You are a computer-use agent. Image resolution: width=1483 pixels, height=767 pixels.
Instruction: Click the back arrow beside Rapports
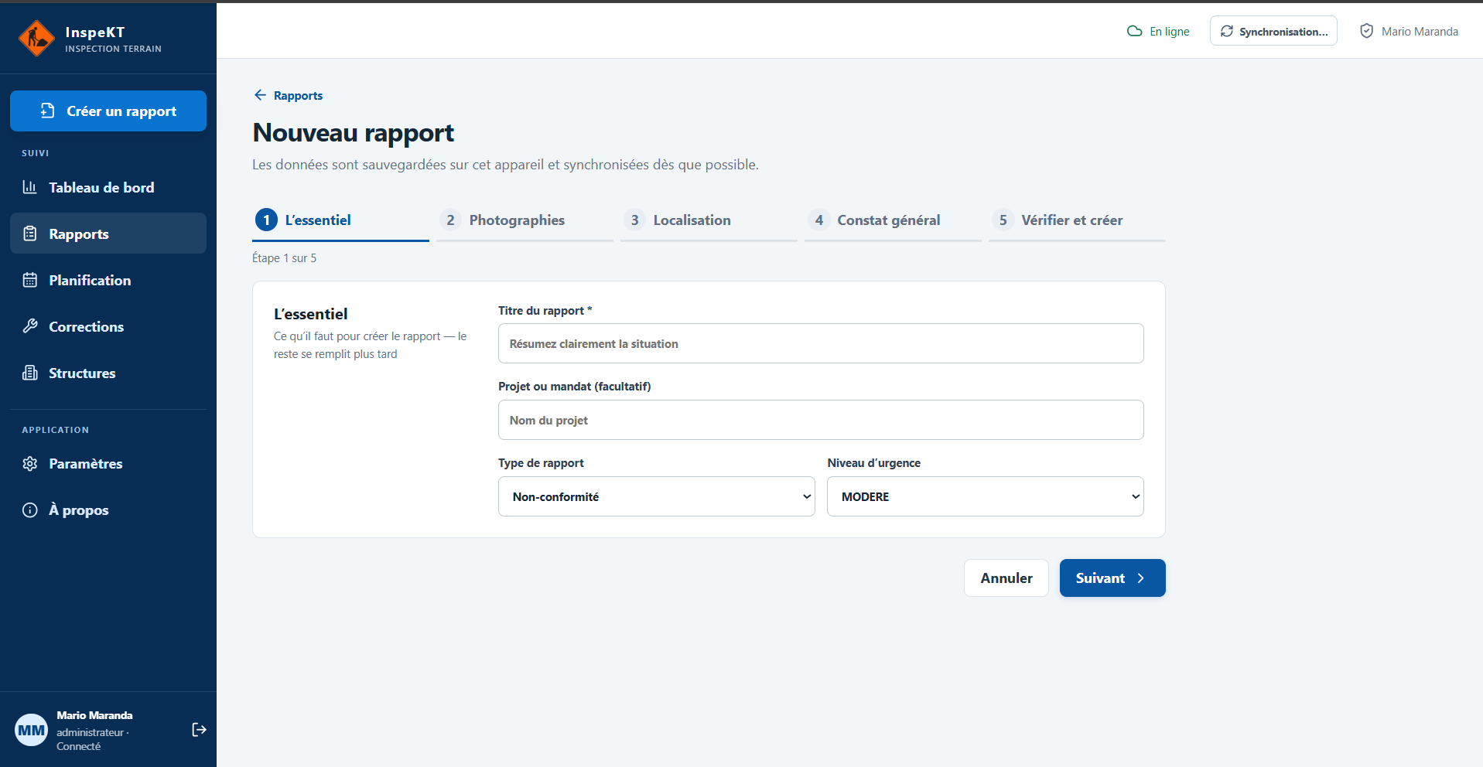click(260, 95)
